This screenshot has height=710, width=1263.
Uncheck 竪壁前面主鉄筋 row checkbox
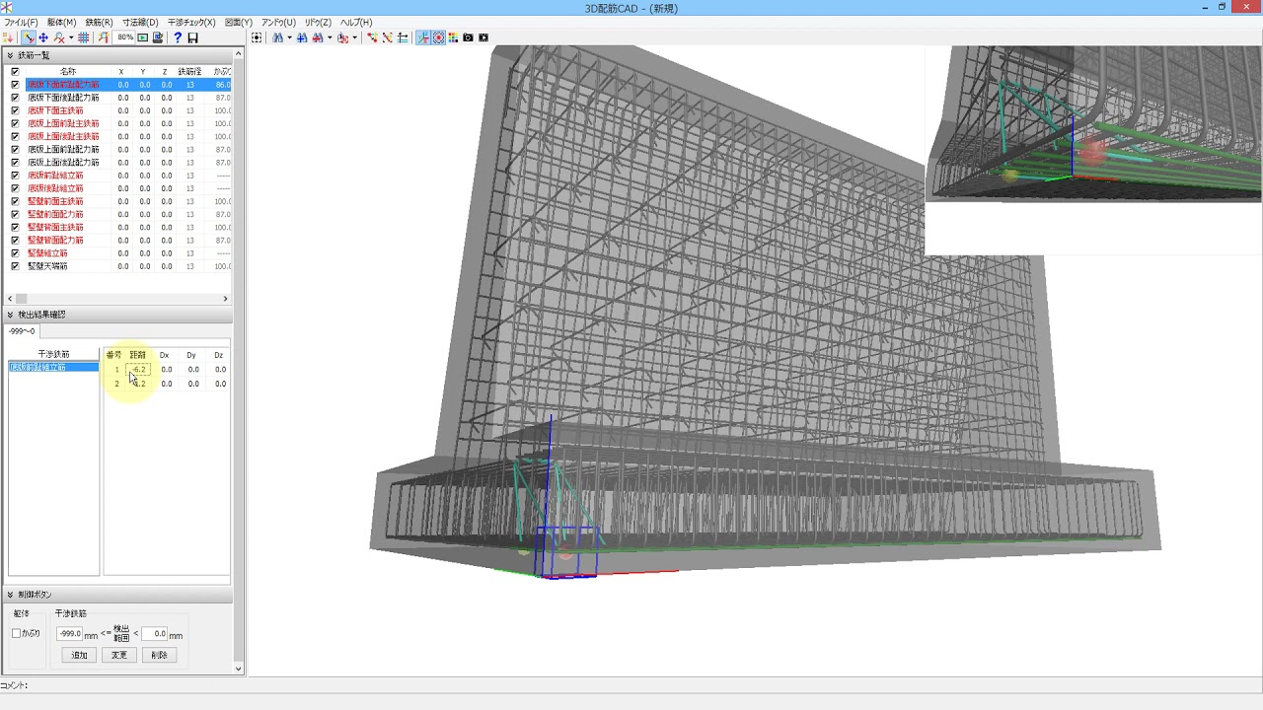[15, 201]
